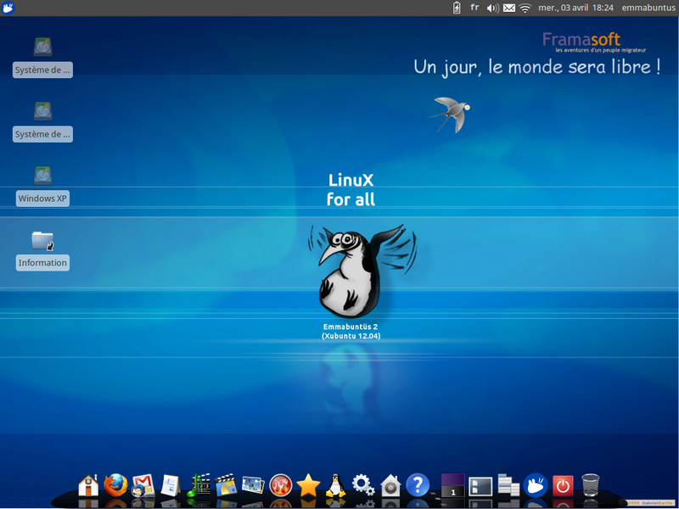The width and height of the screenshot is (679, 509).
Task: Open the Tux penguin icon in dock
Action: [335, 485]
